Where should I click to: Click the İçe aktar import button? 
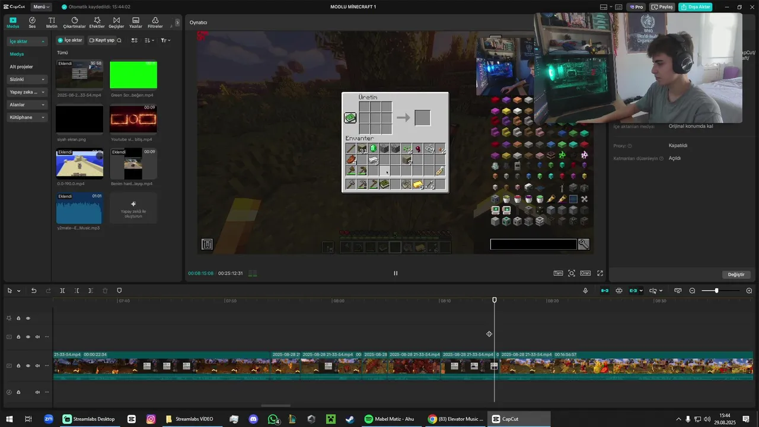pos(70,40)
